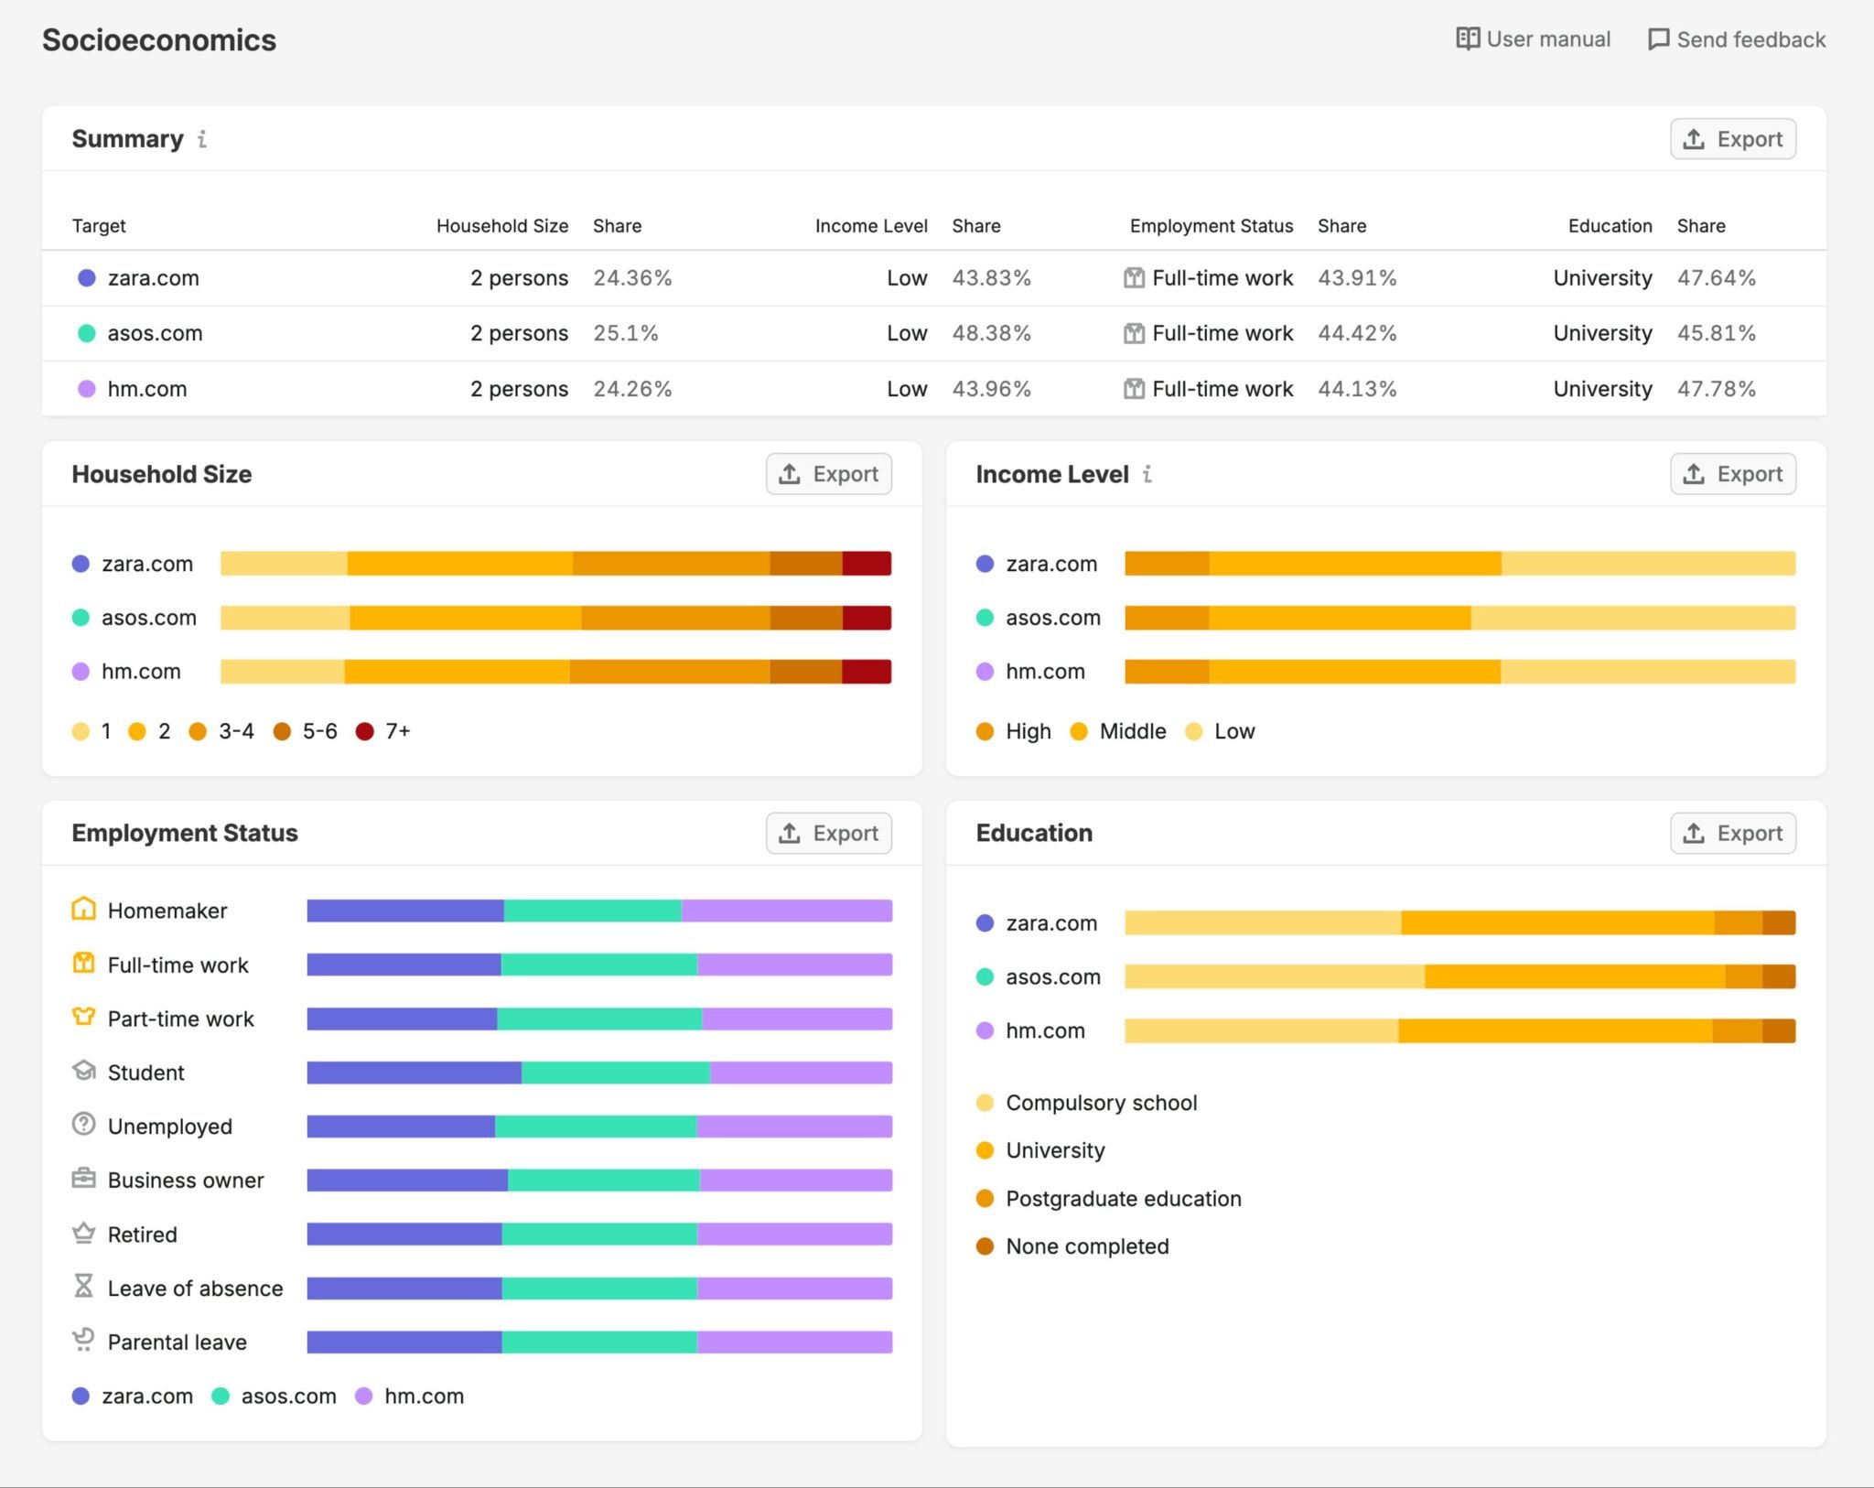Export the Summary table
Image resolution: width=1874 pixels, height=1488 pixels.
click(1733, 139)
